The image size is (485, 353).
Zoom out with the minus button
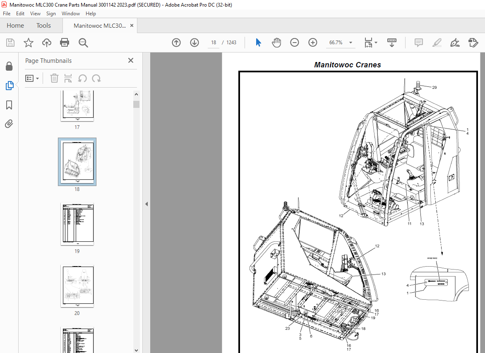[x=295, y=43]
